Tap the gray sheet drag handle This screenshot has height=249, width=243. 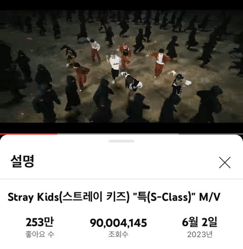(x=121, y=141)
